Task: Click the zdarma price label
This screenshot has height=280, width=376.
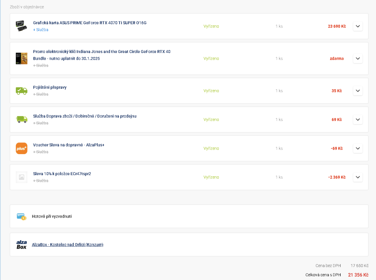Action: click(x=336, y=58)
